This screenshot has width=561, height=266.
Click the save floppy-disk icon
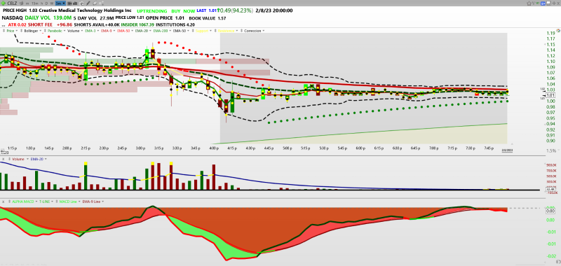pos(548,3)
